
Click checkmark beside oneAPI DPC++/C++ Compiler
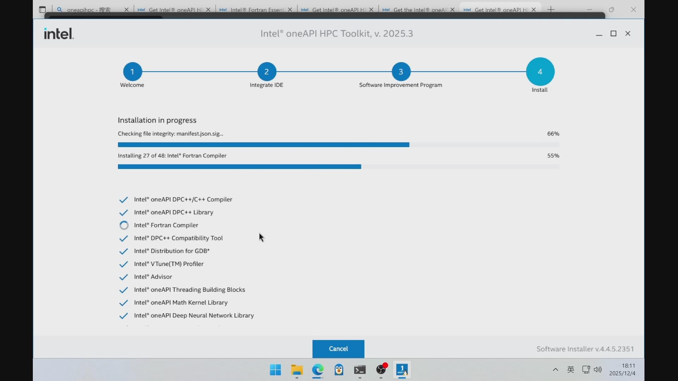(x=124, y=200)
